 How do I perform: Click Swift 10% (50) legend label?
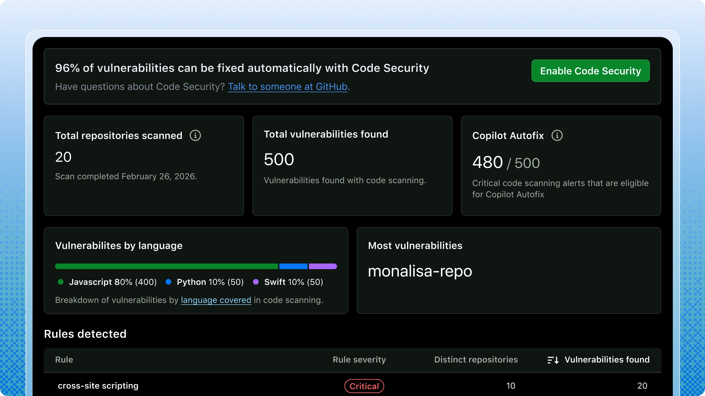293,282
